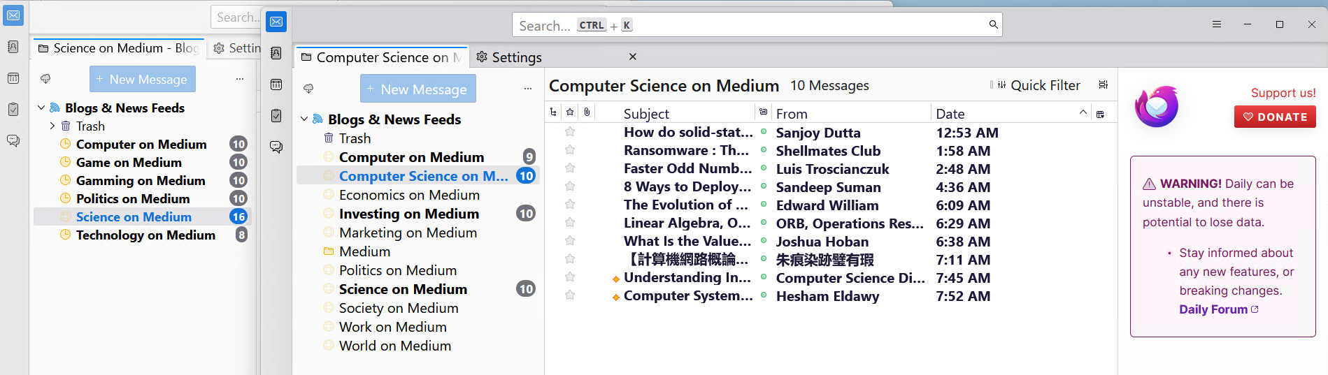
Task: Collapse Blogs & News Feeds in back window
Action: (41, 108)
